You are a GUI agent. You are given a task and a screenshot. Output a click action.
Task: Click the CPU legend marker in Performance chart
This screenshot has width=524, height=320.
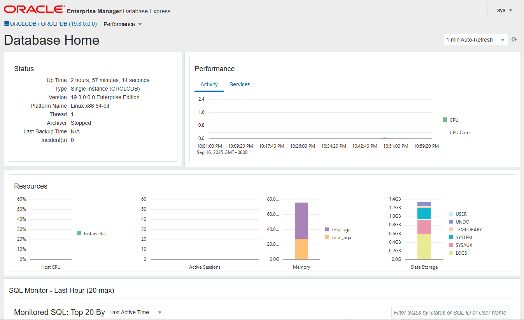(446, 120)
